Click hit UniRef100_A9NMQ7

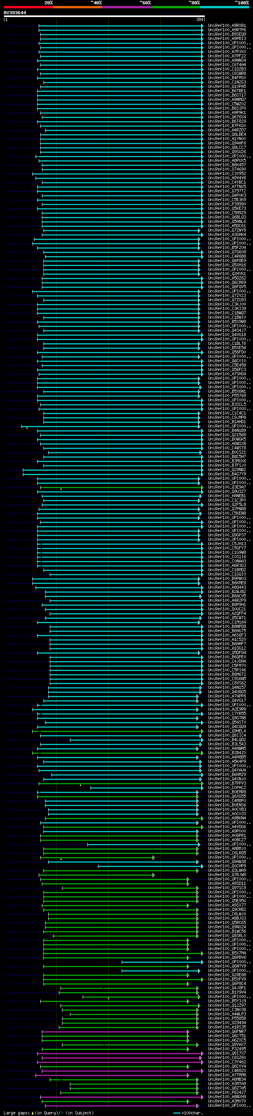[227, 99]
